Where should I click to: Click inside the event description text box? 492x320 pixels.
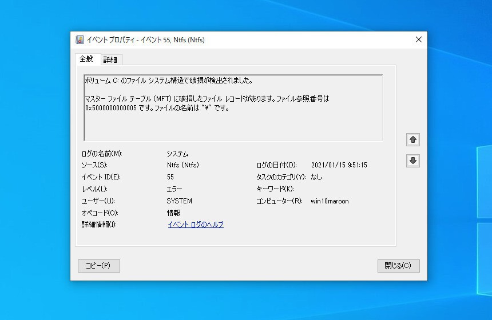233,108
